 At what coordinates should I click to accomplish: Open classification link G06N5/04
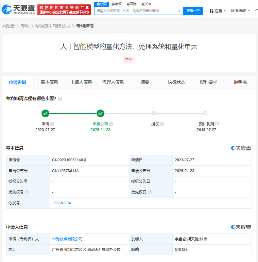(x=62, y=203)
